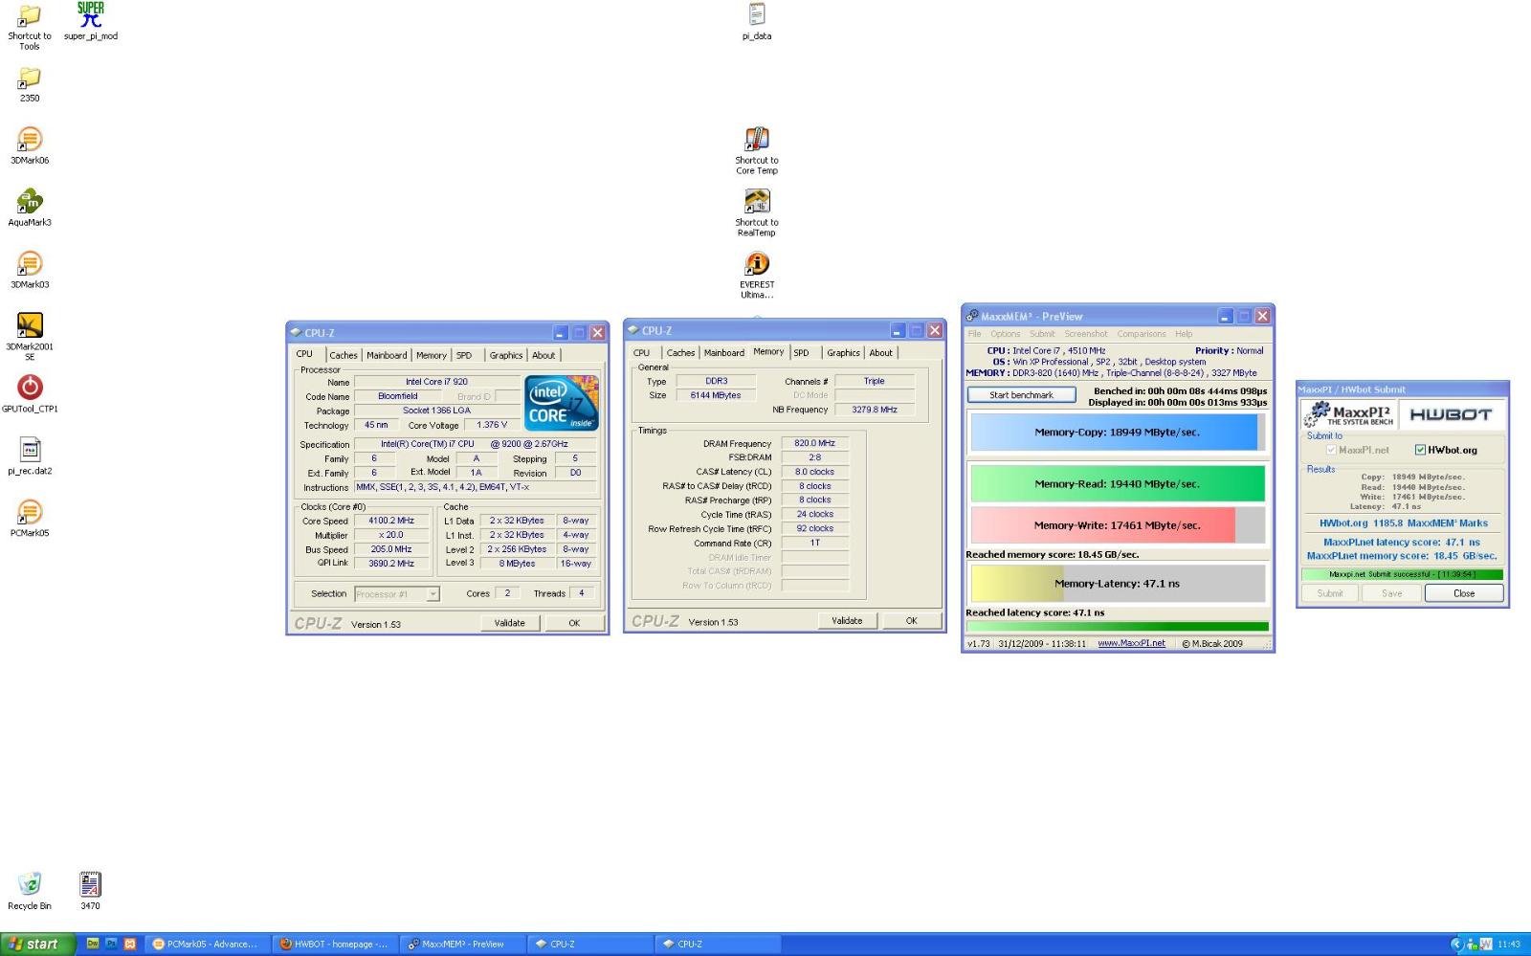Switch to PCMark05 Advanced taskbar button

207,944
